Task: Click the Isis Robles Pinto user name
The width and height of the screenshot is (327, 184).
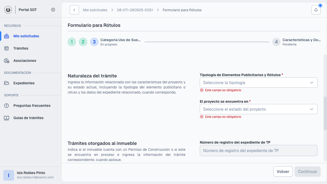Action: point(31,173)
